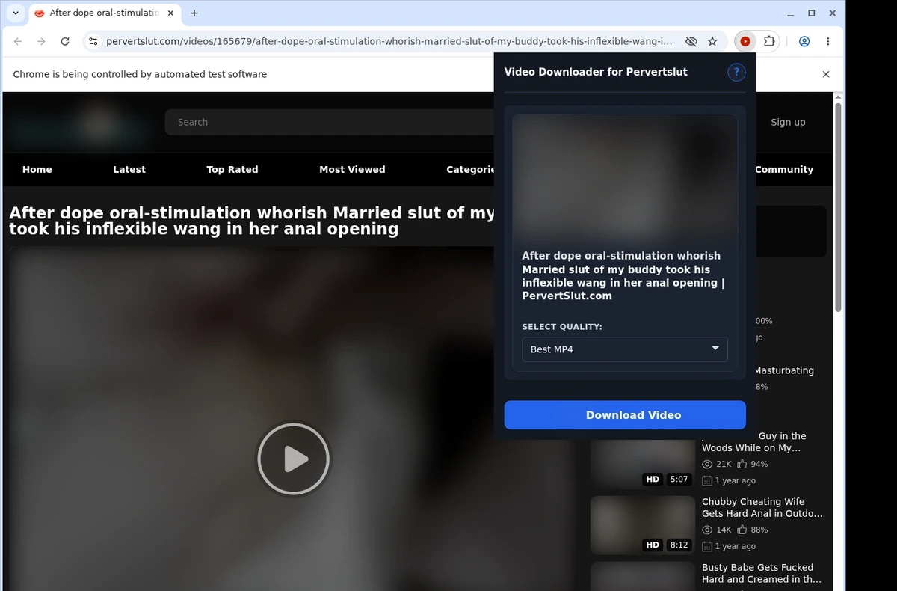Open the Extensions puzzle-piece menu

coord(768,42)
